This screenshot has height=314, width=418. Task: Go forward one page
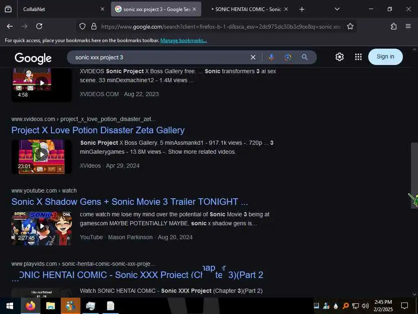24,26
